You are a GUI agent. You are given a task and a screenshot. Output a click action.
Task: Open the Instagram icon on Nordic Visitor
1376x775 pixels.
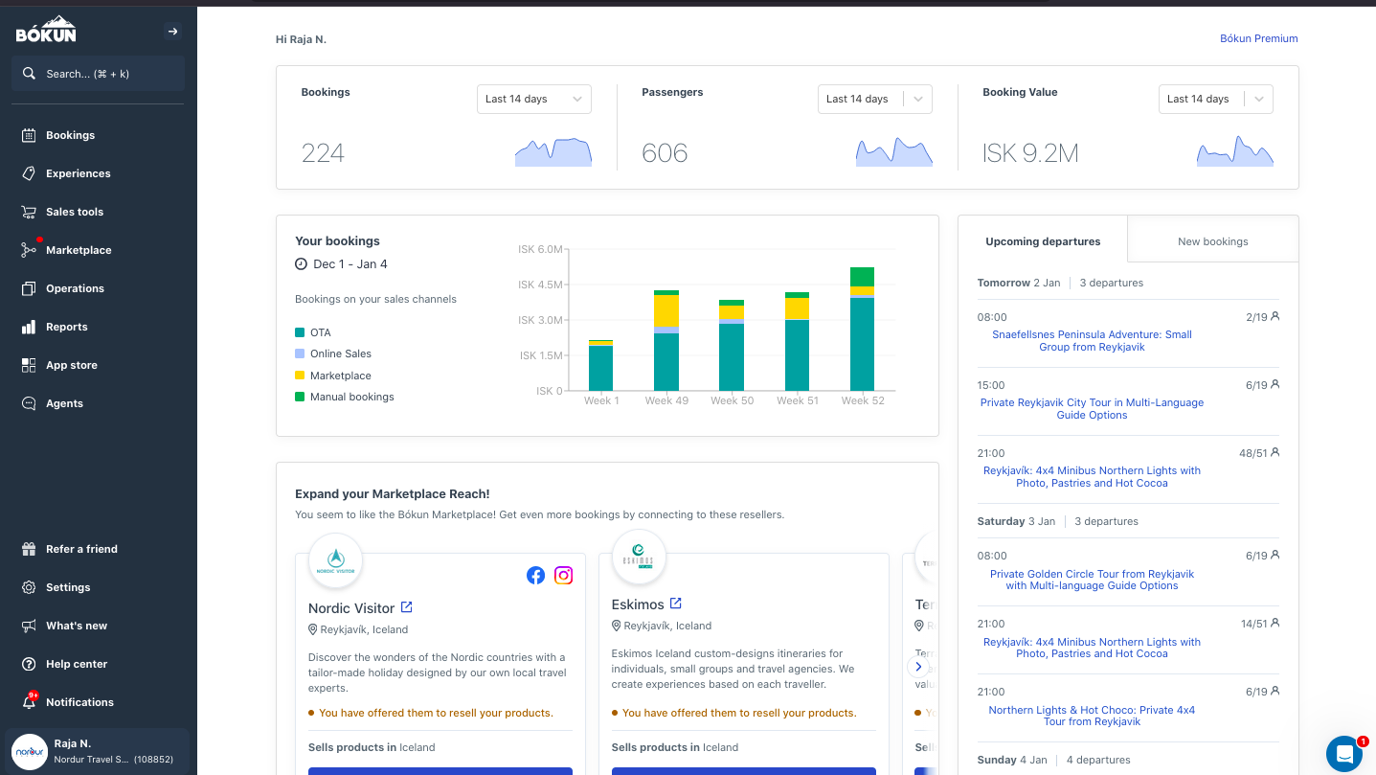click(564, 575)
